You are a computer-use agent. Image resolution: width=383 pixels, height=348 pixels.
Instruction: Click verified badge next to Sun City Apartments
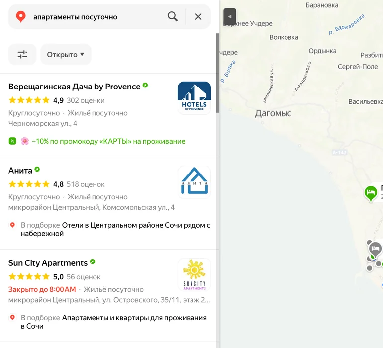[x=93, y=262]
